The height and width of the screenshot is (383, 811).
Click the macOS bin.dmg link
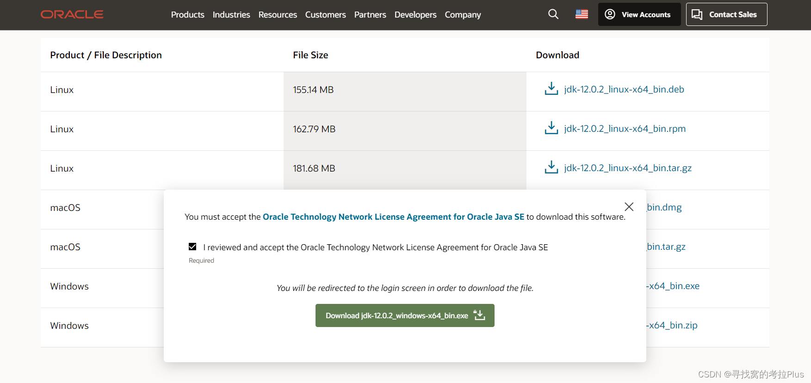pyautogui.click(x=664, y=207)
